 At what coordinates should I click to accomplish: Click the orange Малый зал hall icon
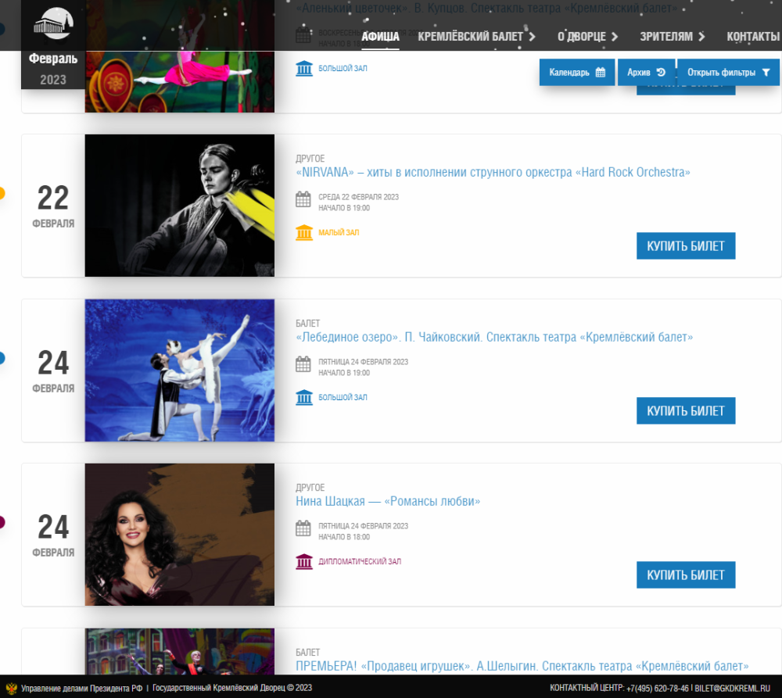click(303, 232)
